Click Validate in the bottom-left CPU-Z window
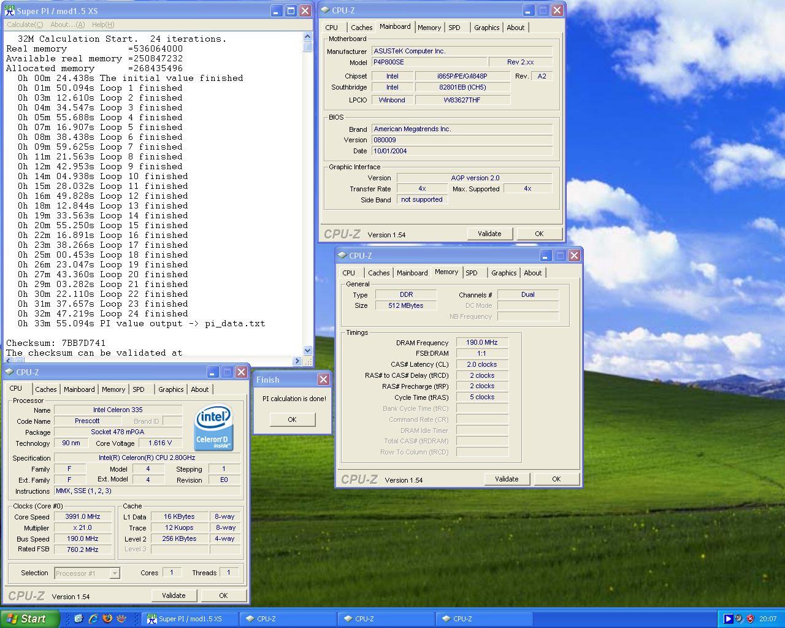This screenshot has width=785, height=628. click(x=174, y=595)
